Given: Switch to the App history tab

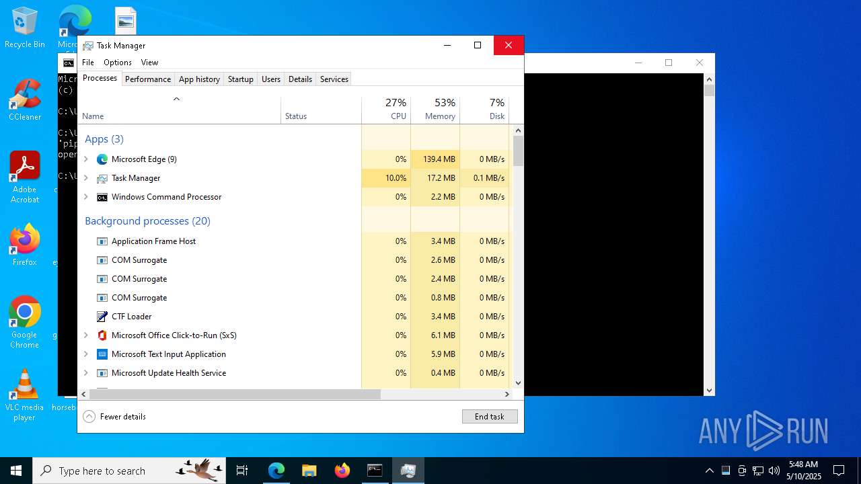Looking at the screenshot, I should 199,79.
